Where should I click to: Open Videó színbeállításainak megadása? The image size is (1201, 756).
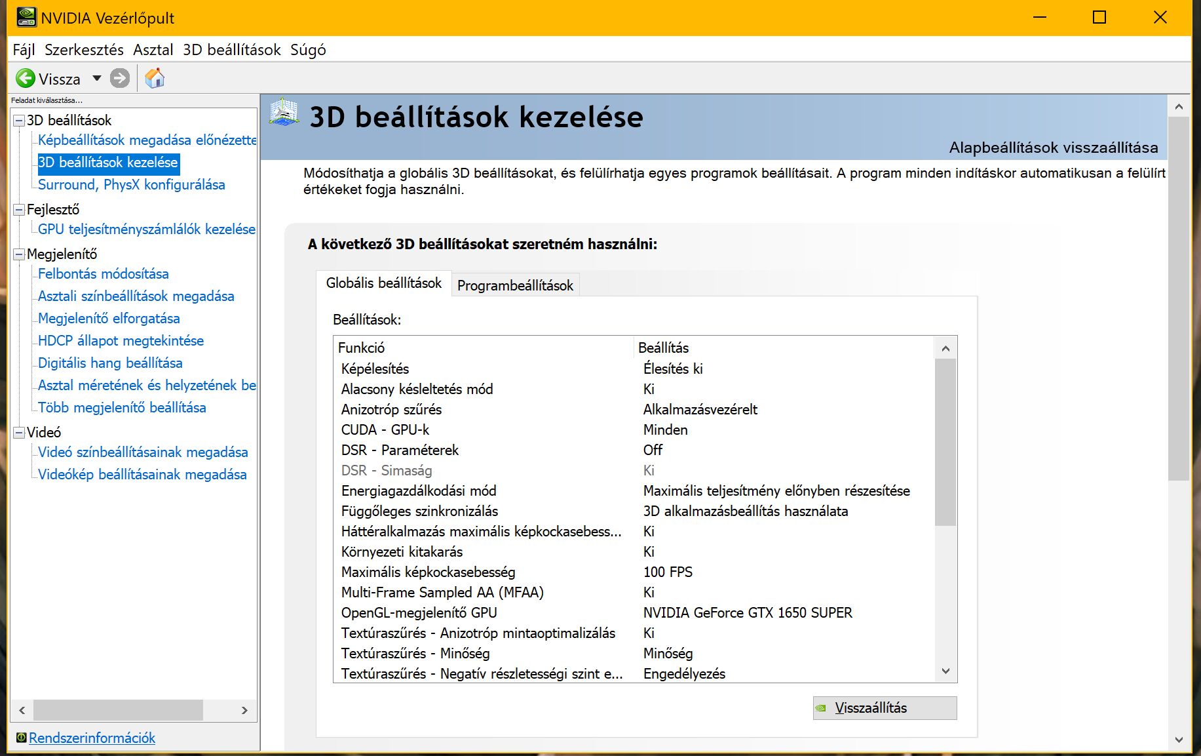(x=143, y=452)
